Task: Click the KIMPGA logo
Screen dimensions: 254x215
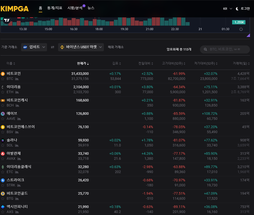Action: [15, 9]
